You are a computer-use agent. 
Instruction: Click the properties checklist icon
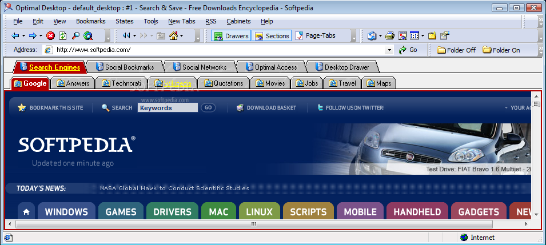tap(445, 35)
